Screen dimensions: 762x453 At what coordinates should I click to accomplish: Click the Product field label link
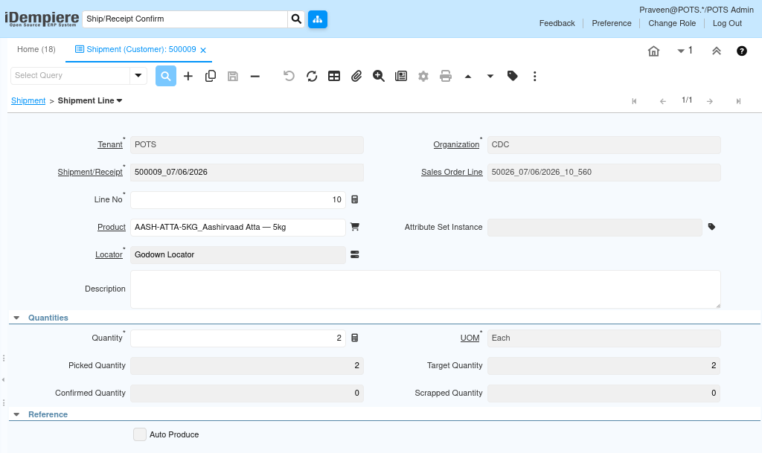[112, 227]
